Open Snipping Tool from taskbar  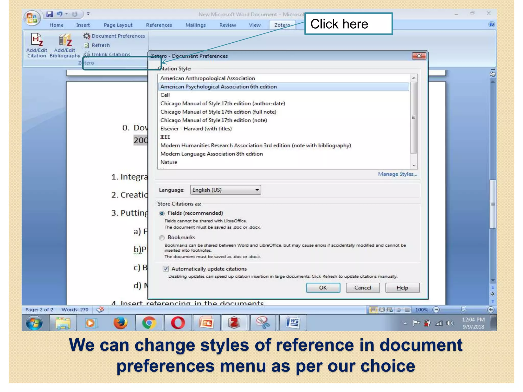click(263, 323)
